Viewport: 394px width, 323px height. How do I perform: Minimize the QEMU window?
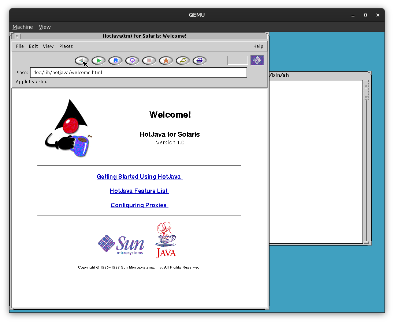pyautogui.click(x=353, y=15)
